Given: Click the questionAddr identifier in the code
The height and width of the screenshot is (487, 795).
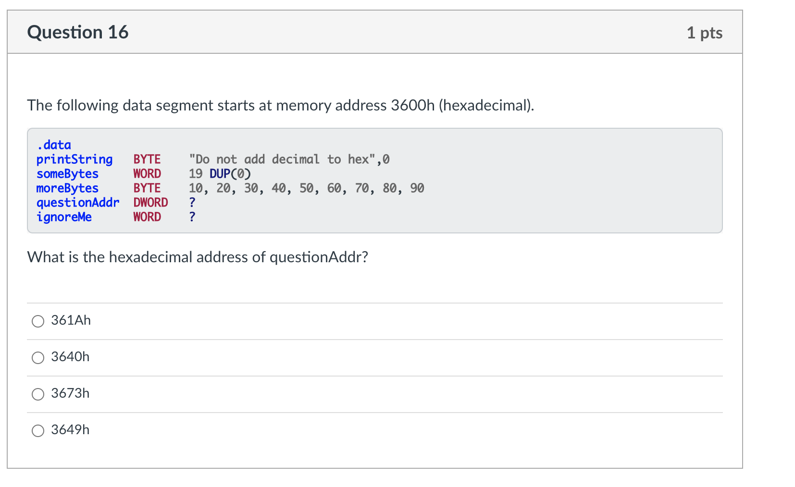Looking at the screenshot, I should [78, 203].
